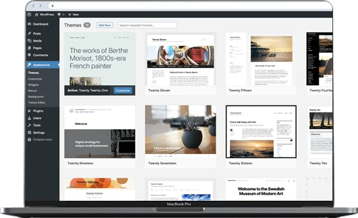Open Tools via the wrench icon

(30, 125)
